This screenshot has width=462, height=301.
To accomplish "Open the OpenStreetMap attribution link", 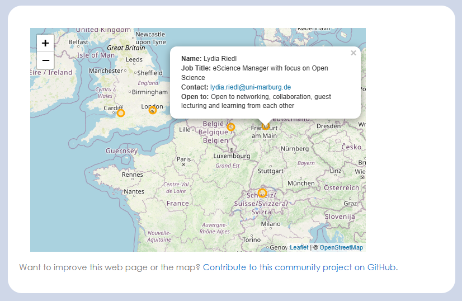I will (x=341, y=247).
